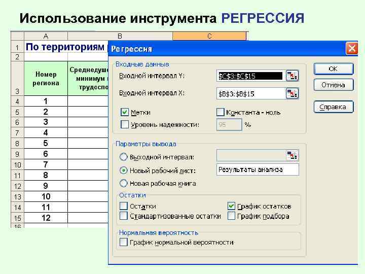Click cell with region number 3
365x274 pixels.
coord(46,122)
